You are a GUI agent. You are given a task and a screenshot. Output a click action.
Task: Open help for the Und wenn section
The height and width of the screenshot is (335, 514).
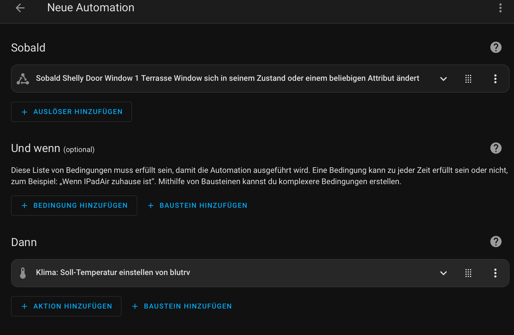pos(496,148)
